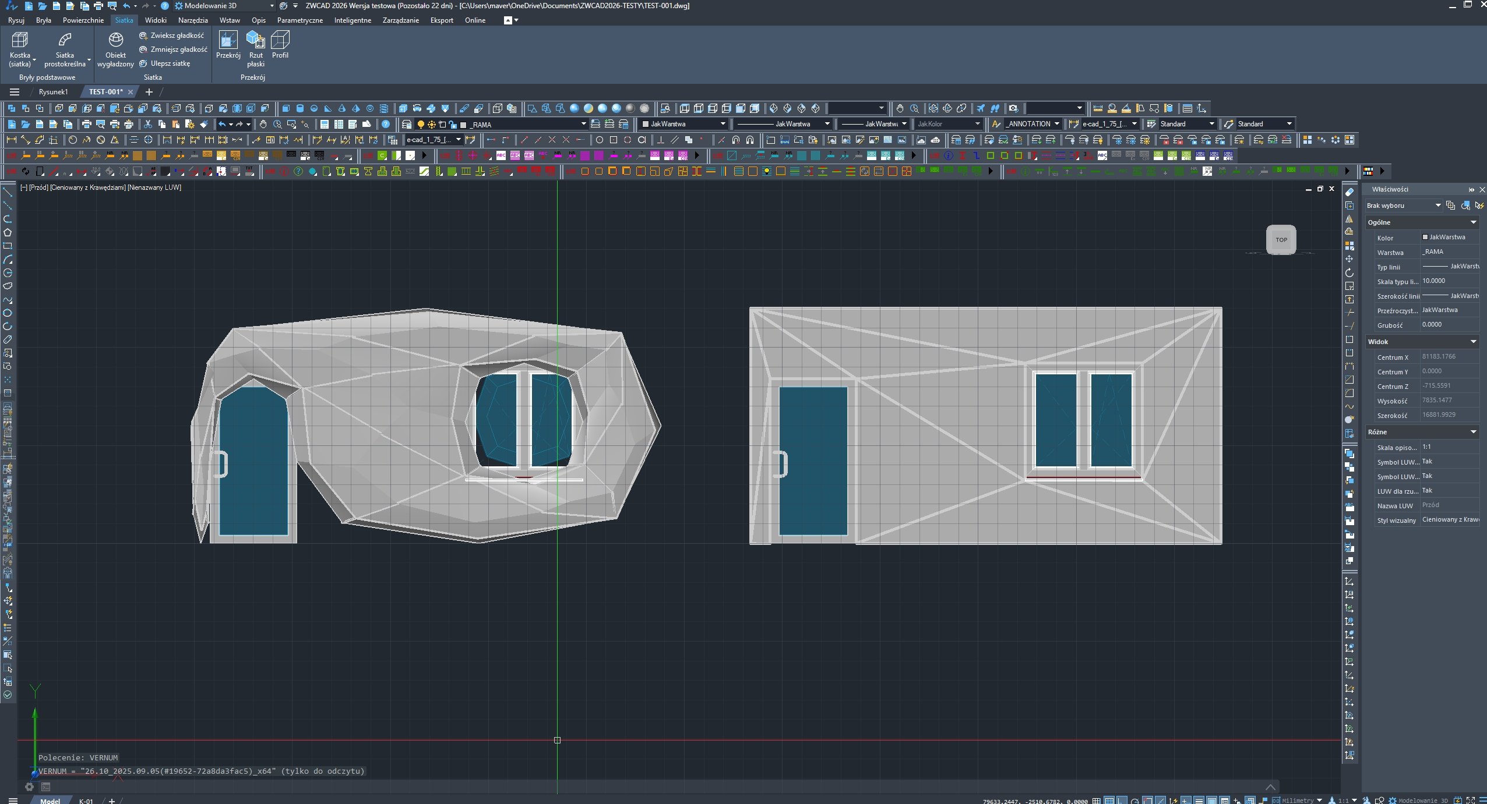
Task: Select the Obiekt wygładzony tool
Action: (115, 41)
